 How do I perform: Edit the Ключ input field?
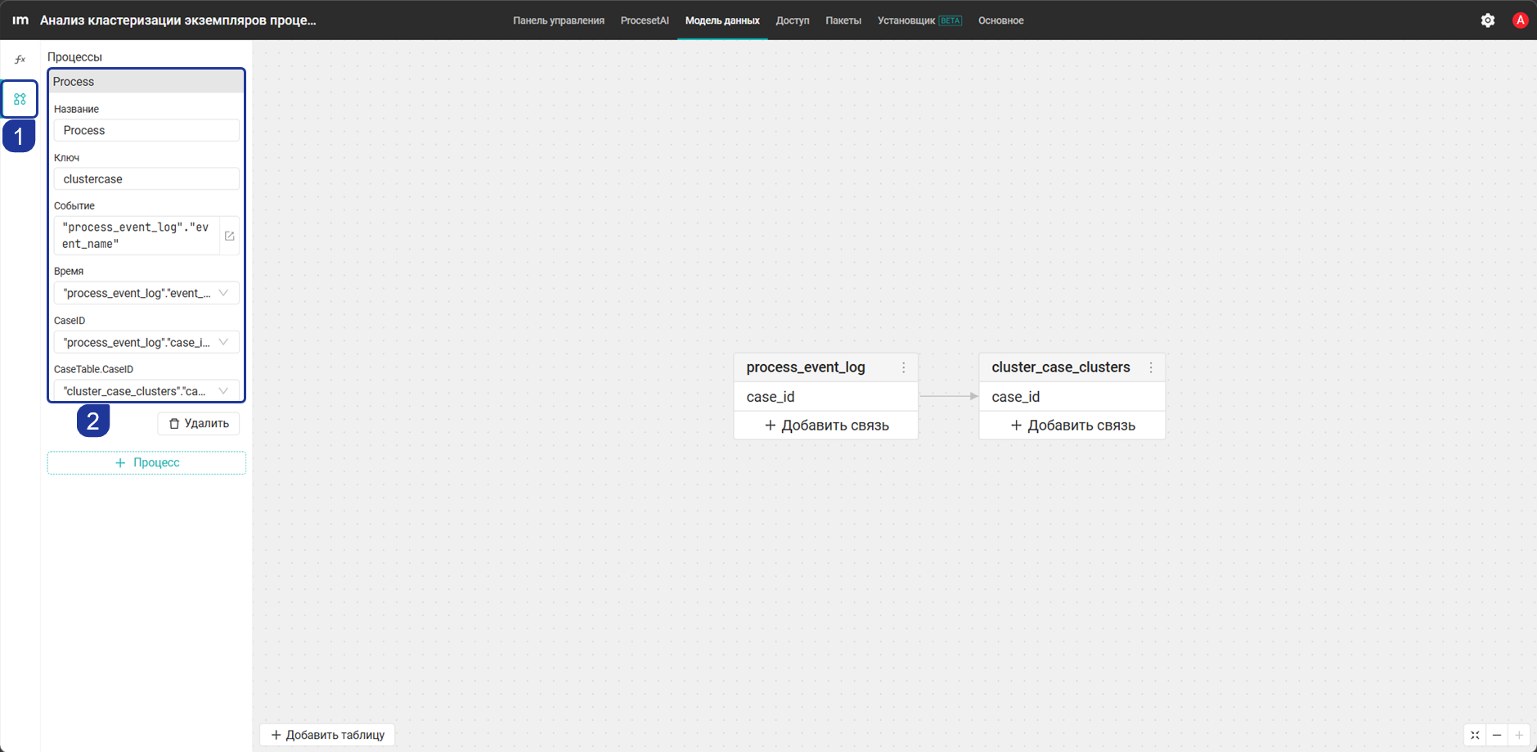tap(146, 179)
